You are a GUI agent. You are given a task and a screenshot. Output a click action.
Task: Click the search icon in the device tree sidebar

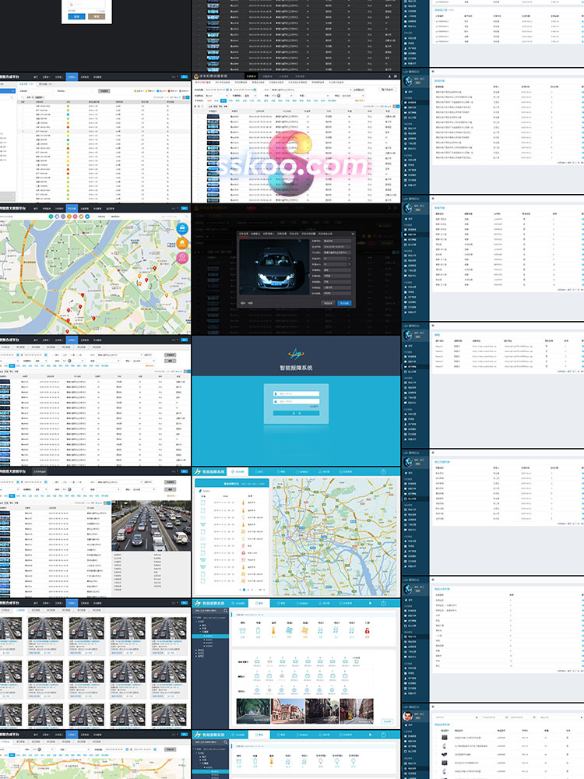[x=225, y=611]
